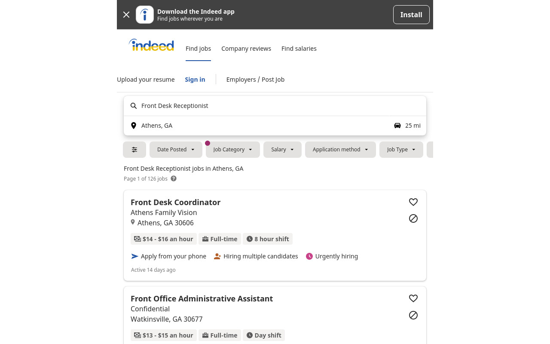Hide Front Desk Coordinator job via block icon
This screenshot has width=550, height=344.
(x=413, y=218)
